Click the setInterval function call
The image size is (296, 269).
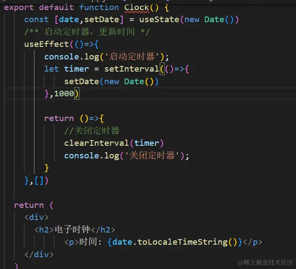(132, 69)
